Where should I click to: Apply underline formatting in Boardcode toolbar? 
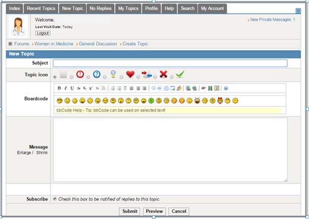72,88
